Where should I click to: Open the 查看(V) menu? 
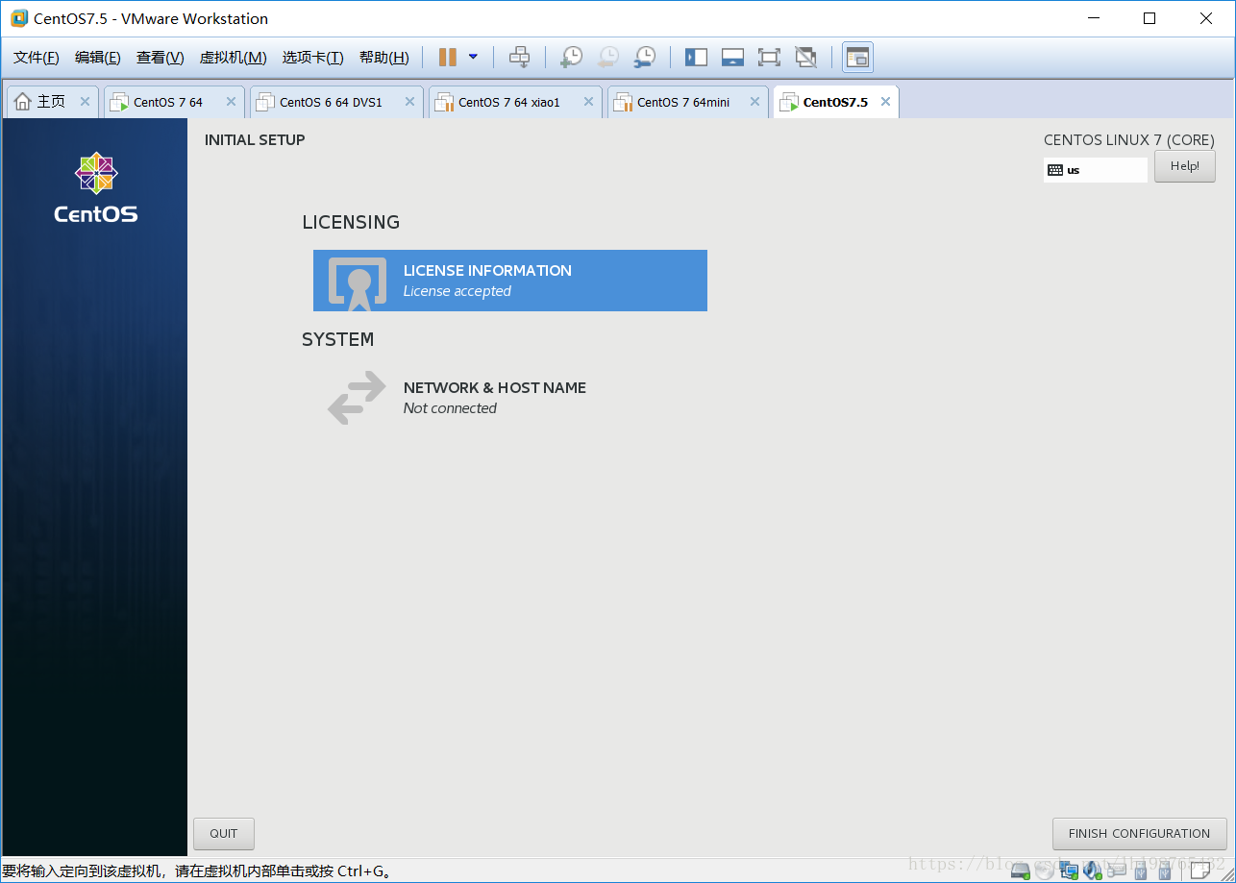(161, 58)
